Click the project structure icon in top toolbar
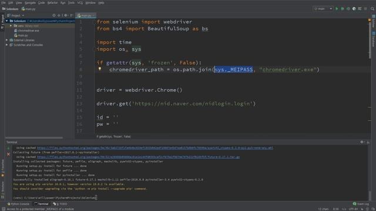Viewport: 376px width, 211px height. point(360,9)
